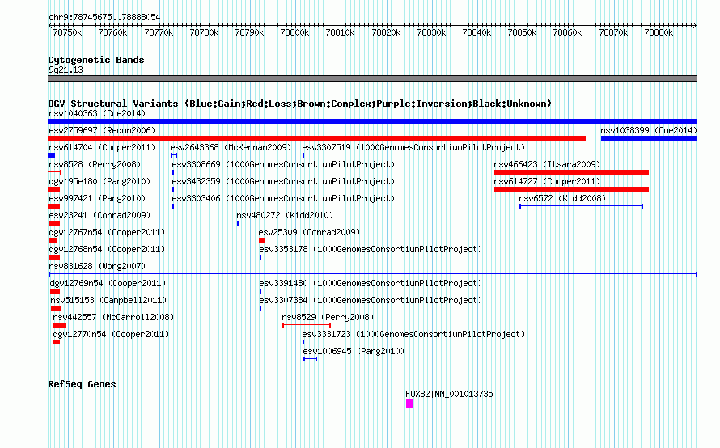
Task: Click the magenta FOXB2 gene box
Action: click(x=409, y=404)
